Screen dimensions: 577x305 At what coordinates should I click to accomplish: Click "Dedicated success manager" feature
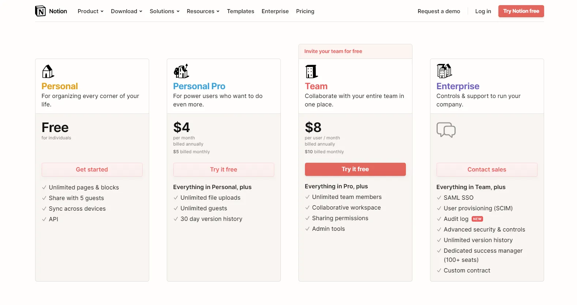(x=483, y=255)
